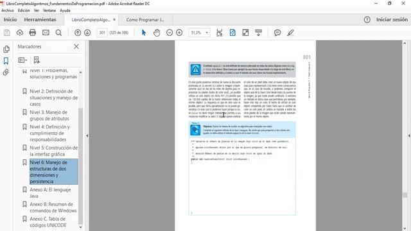Select the highlight pen tool
Screen dimensions: 411x231
[290, 33]
